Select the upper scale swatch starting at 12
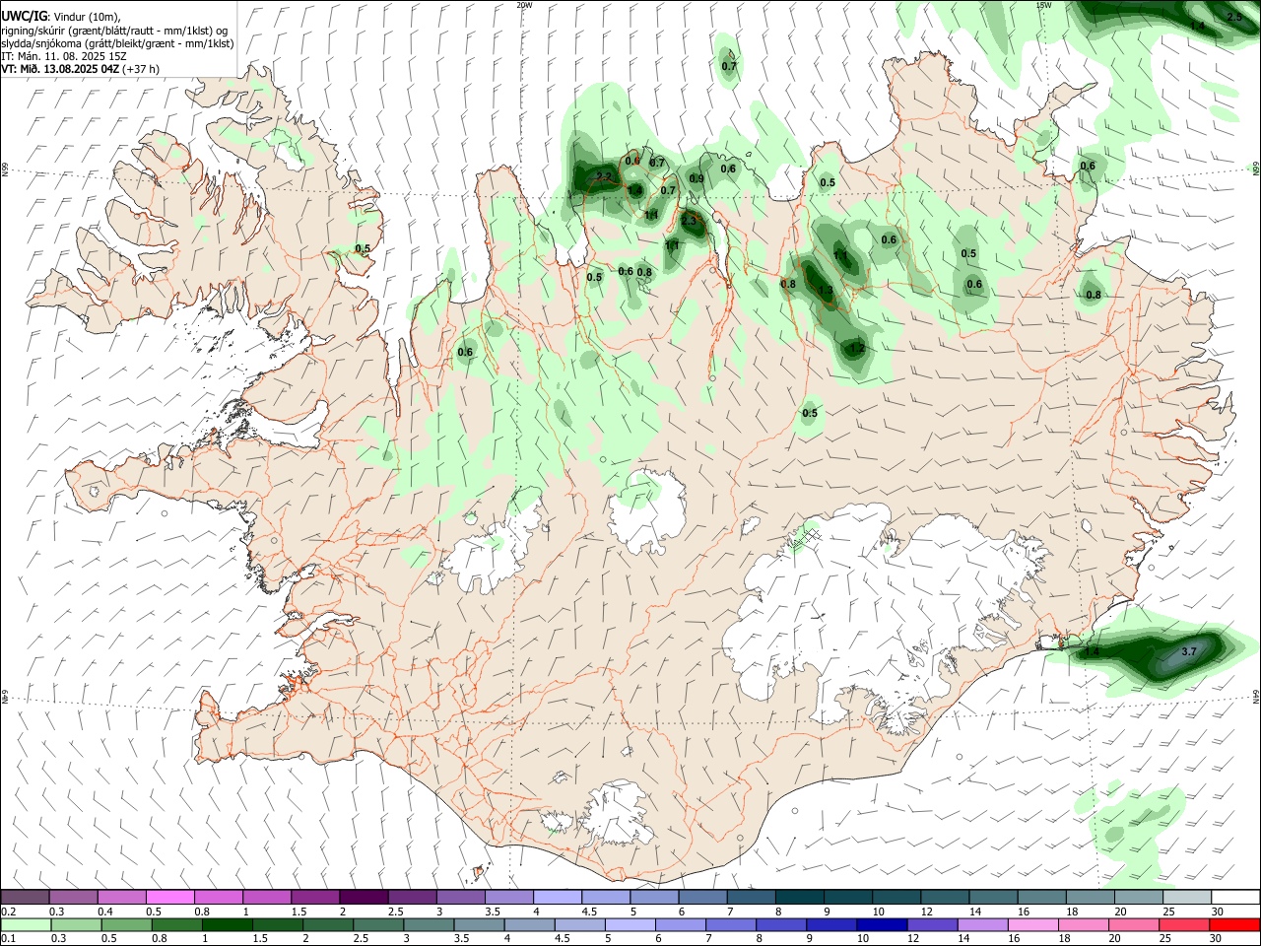The image size is (1261, 946). click(x=946, y=897)
